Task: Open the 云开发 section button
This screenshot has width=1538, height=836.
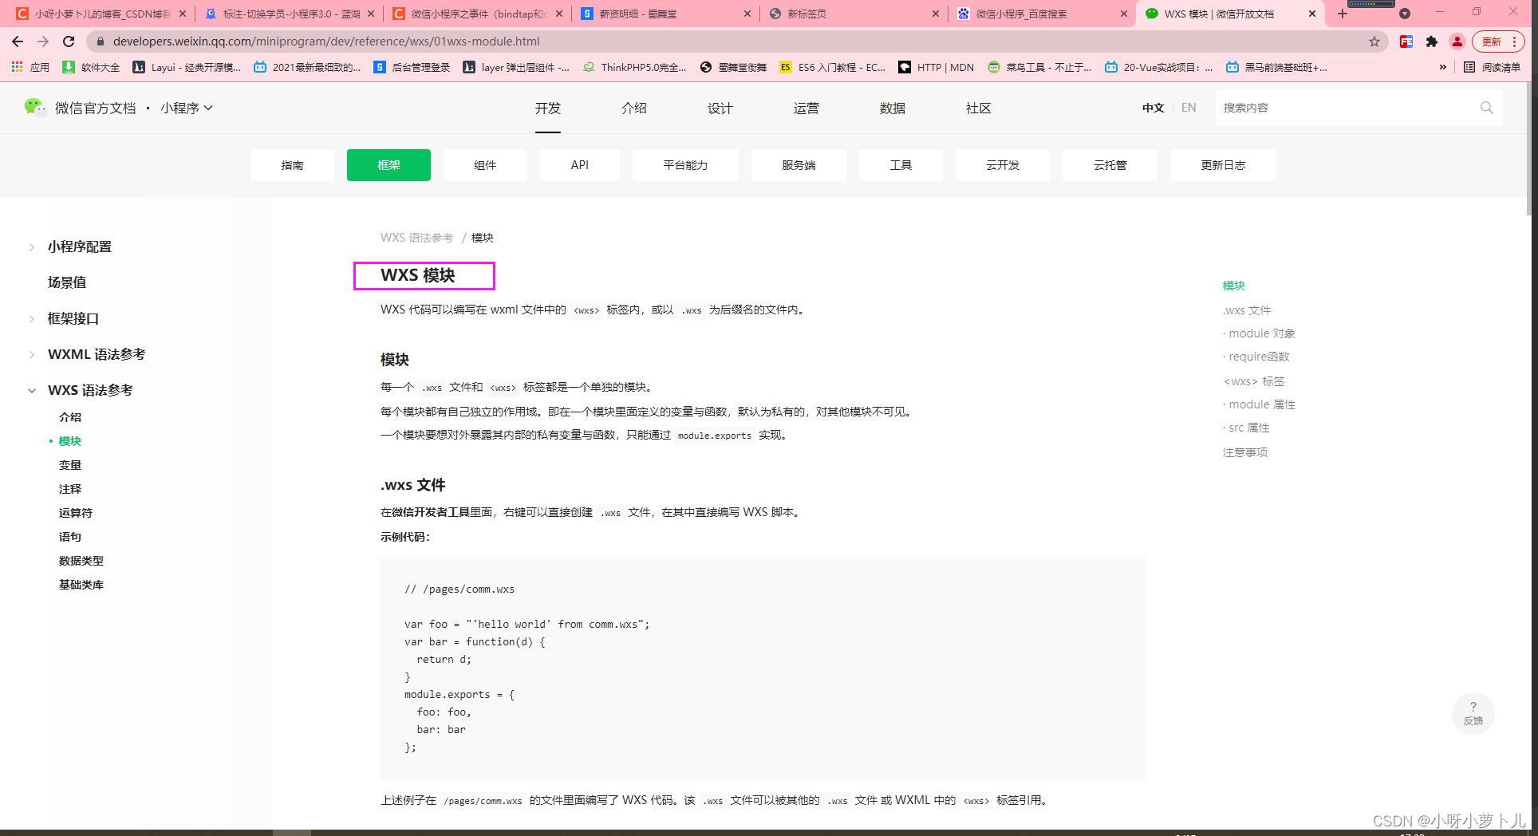Action: click(1003, 165)
